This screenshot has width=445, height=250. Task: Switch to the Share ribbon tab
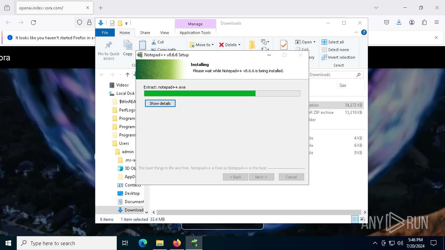145,32
